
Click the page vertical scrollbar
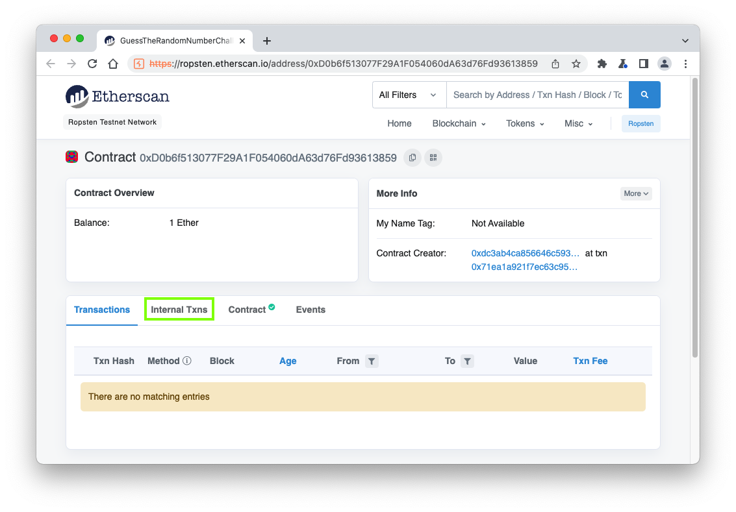(695, 218)
